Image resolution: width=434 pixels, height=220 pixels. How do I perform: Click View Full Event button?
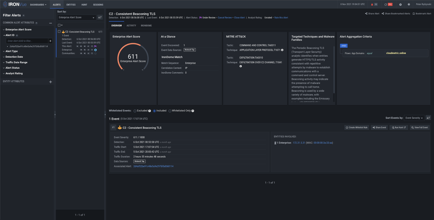(420, 127)
